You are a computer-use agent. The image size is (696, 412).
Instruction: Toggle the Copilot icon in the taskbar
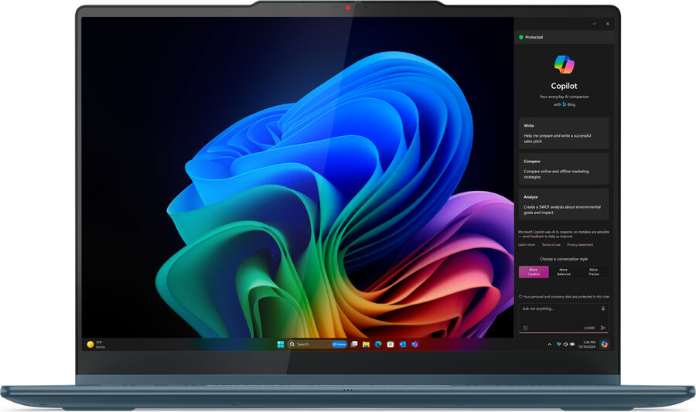click(604, 344)
